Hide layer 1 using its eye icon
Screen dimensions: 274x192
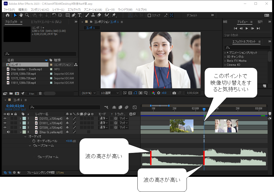[x=5, y=118]
